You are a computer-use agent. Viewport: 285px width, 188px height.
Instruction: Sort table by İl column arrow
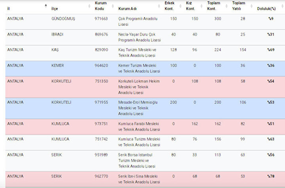(x=46, y=6)
